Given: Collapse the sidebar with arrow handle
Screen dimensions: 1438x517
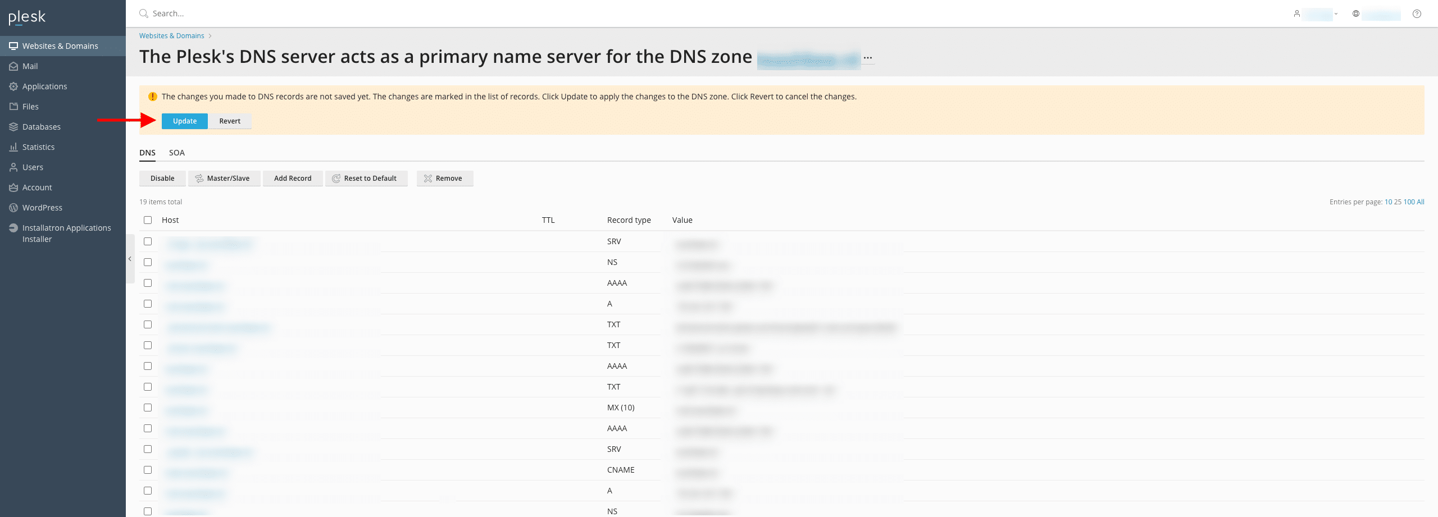Looking at the screenshot, I should tap(130, 259).
